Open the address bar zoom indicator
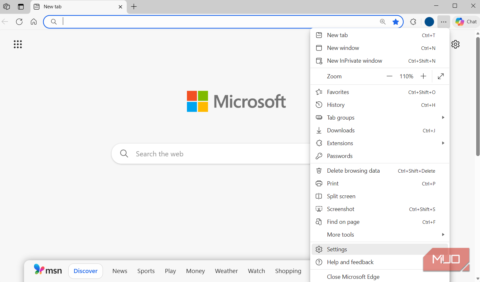The height and width of the screenshot is (282, 480). [x=383, y=22]
